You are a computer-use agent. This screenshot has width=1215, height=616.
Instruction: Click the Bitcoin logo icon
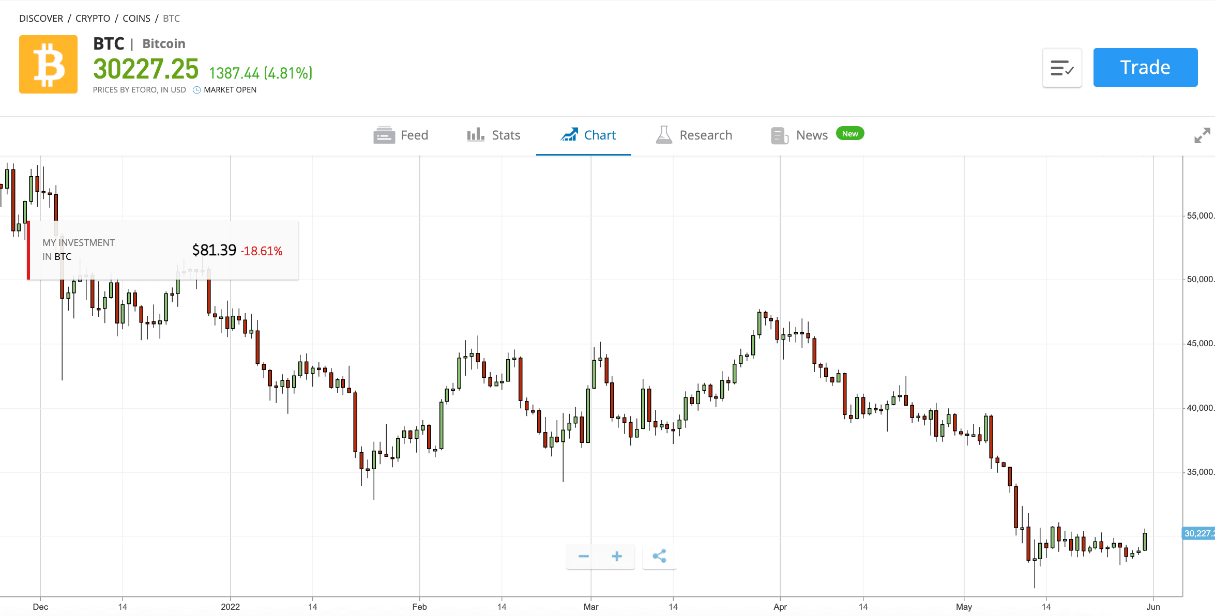point(48,65)
